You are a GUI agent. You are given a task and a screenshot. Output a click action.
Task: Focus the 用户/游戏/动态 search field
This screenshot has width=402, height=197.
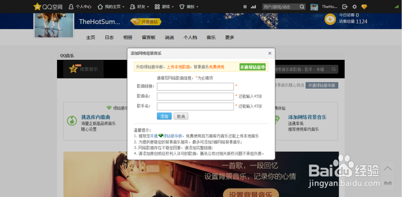281,7
